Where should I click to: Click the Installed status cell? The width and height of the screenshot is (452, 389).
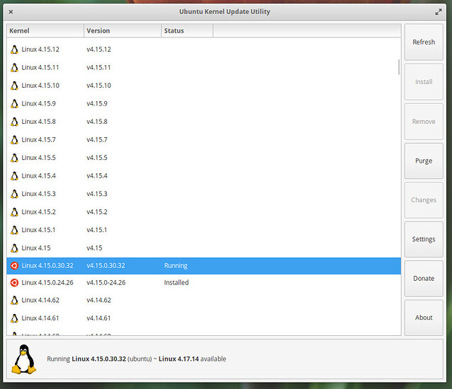[x=176, y=283]
